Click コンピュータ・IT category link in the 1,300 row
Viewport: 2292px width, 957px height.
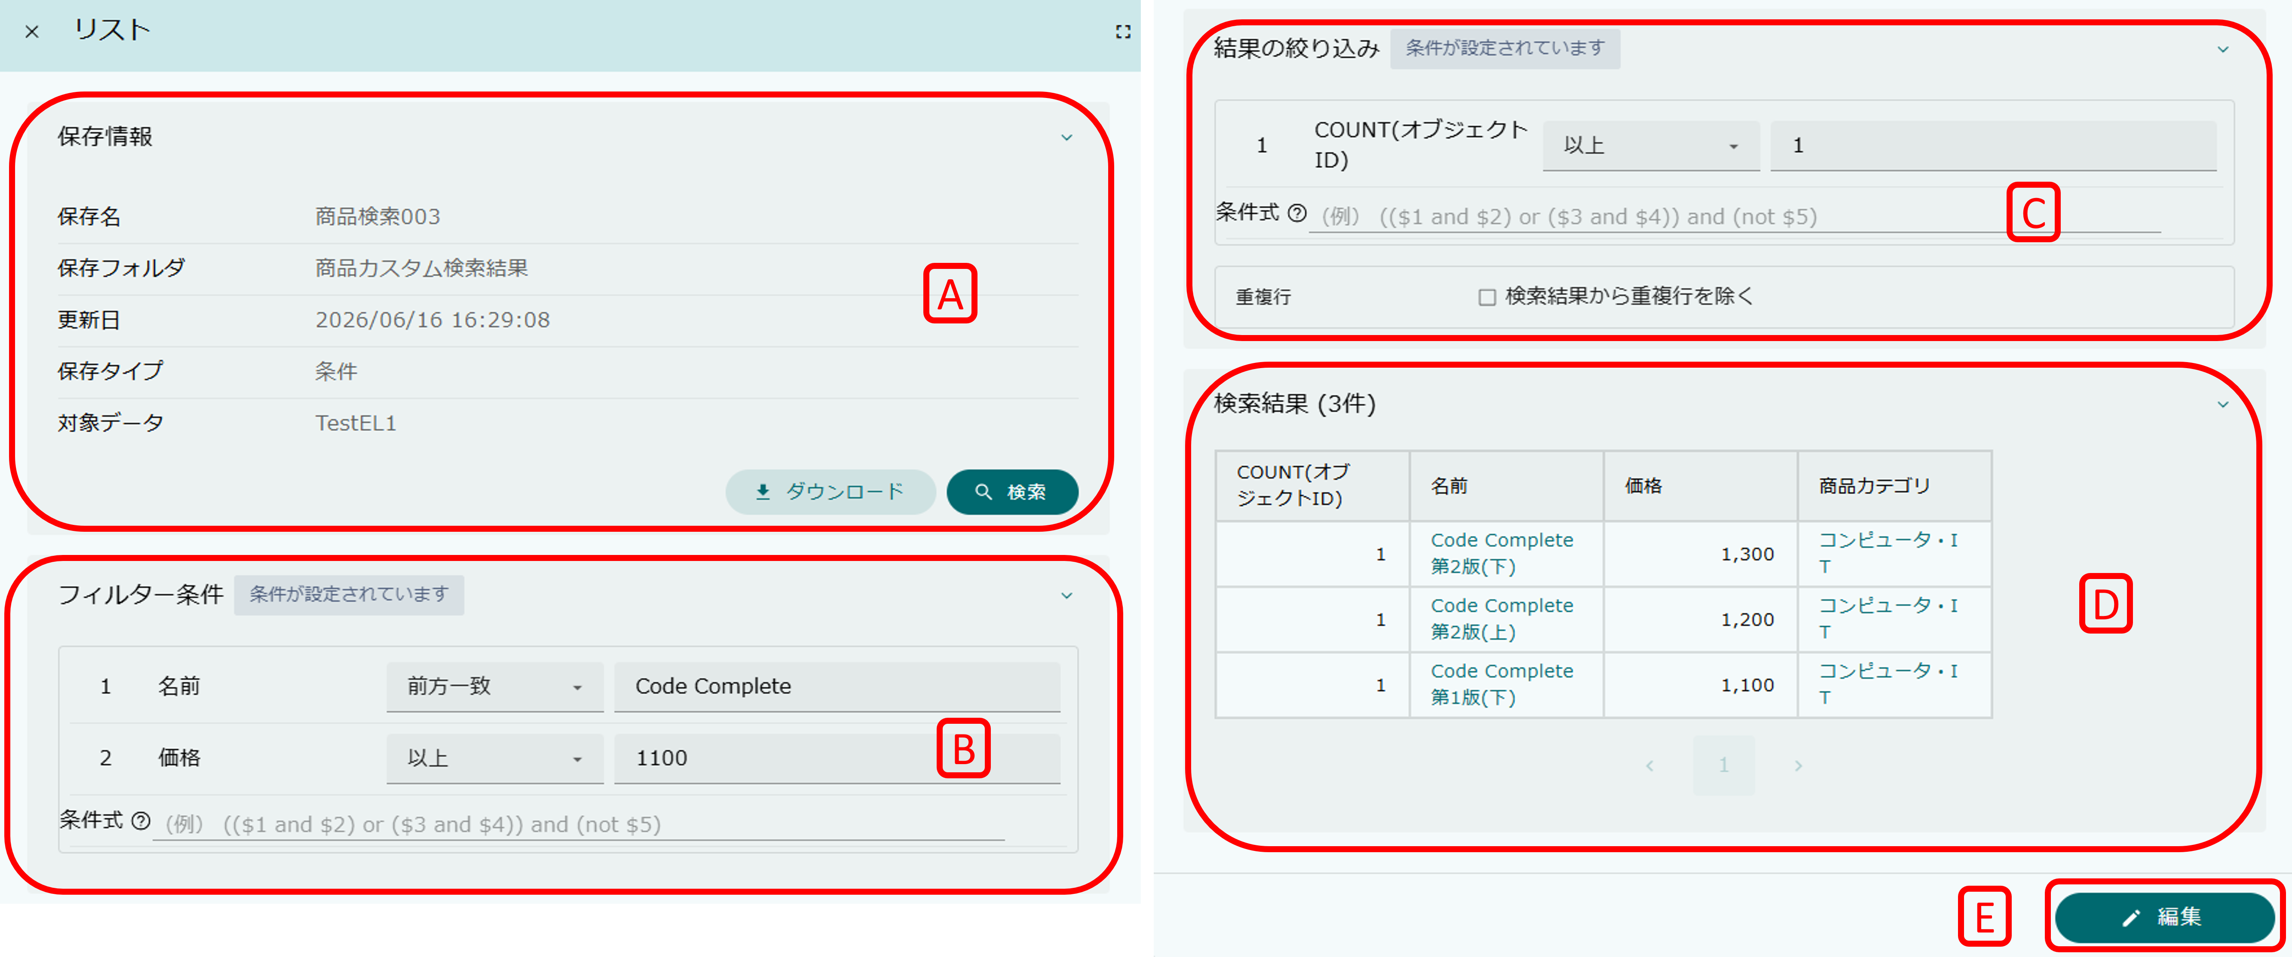1888,553
